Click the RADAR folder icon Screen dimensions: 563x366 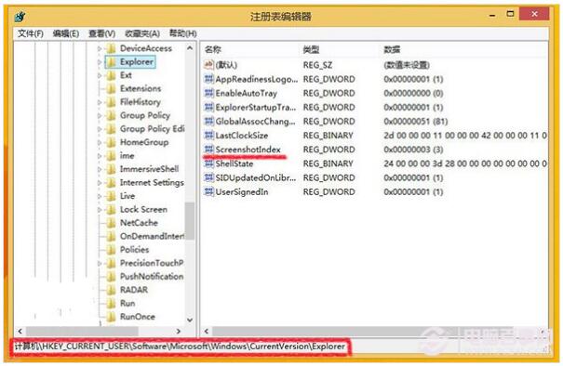tap(112, 290)
